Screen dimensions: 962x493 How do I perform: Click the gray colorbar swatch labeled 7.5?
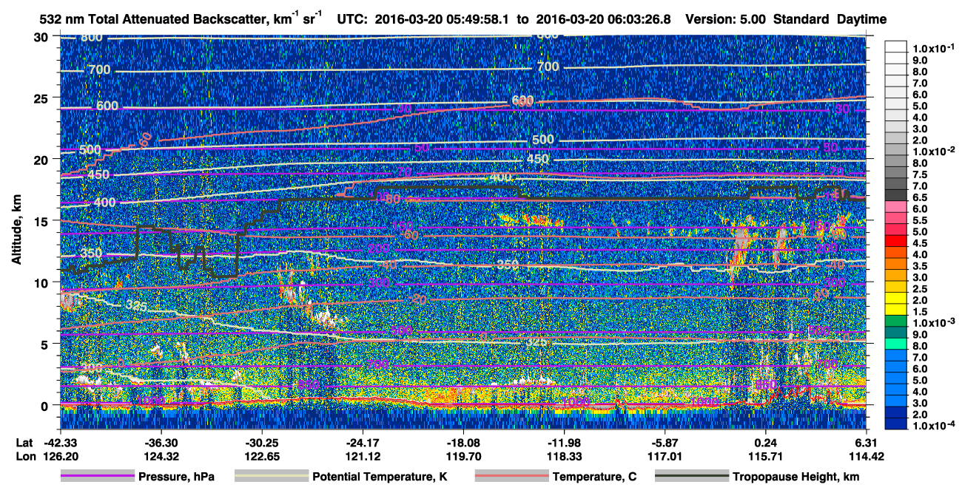click(x=897, y=173)
